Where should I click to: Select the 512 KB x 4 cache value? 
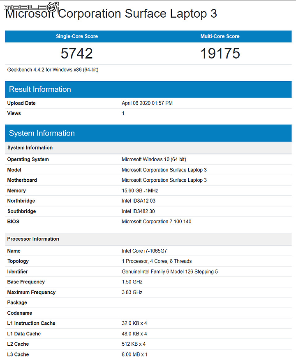click(x=134, y=344)
